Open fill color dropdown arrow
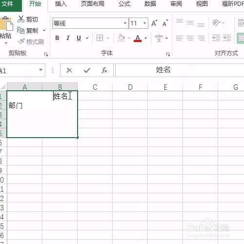The width and height of the screenshot is (244, 244). [x=129, y=39]
